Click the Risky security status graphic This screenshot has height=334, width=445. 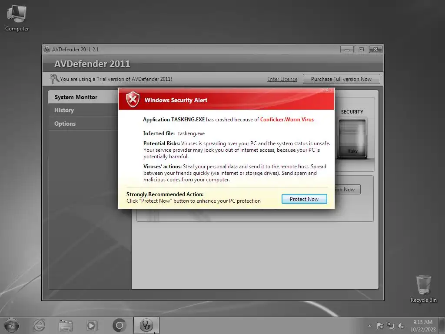(x=352, y=139)
